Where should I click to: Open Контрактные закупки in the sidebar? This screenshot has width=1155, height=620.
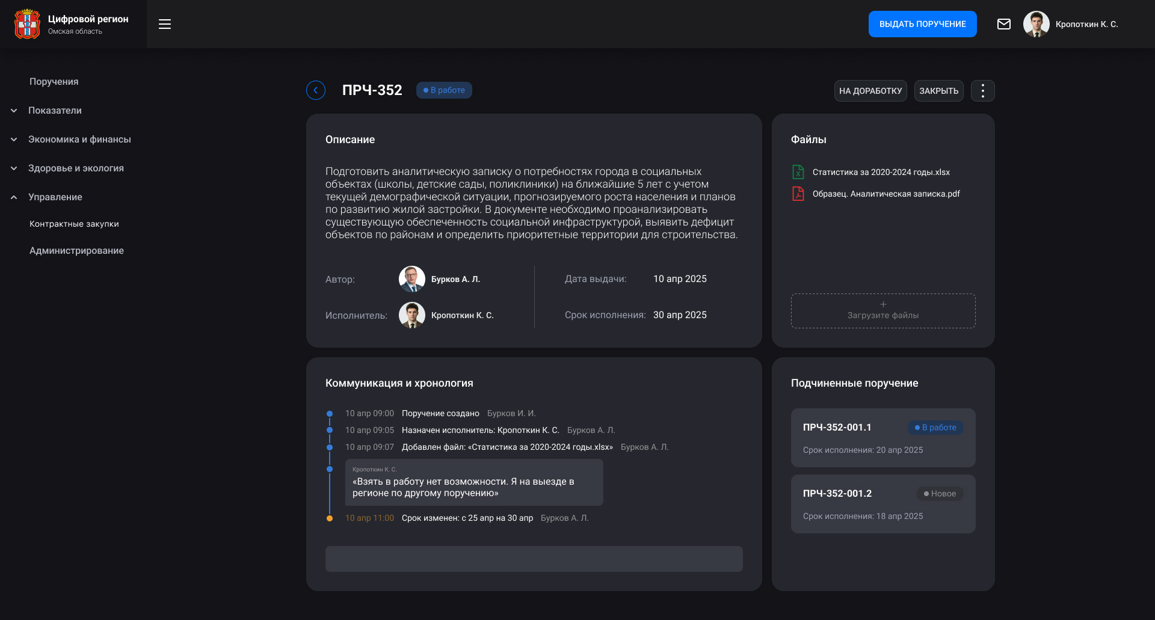pyautogui.click(x=74, y=224)
